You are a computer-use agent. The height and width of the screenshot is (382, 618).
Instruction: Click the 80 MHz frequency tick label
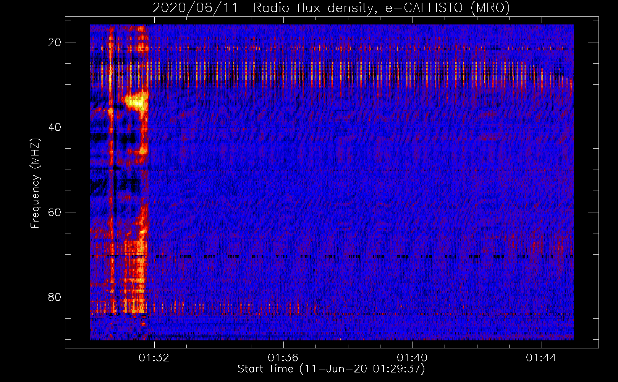(55, 297)
